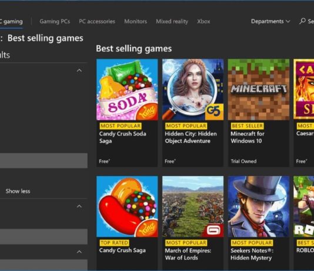Click MOST POPULAR badge on March of Empires
The height and width of the screenshot is (271, 314).
point(186,243)
